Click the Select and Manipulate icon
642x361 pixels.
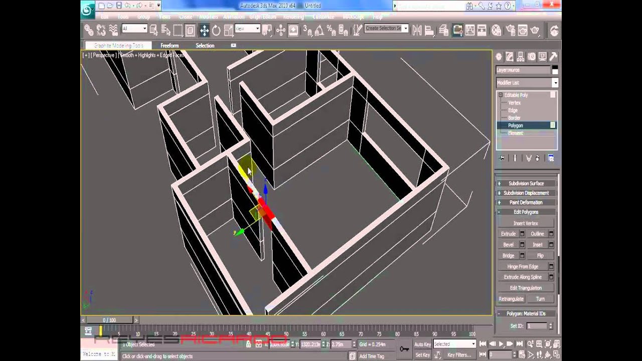pyautogui.click(x=280, y=31)
